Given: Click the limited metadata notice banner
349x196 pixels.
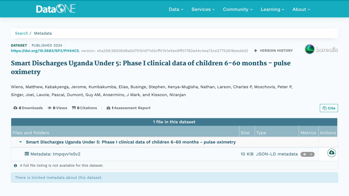Looking at the screenshot, I should tap(174, 177).
